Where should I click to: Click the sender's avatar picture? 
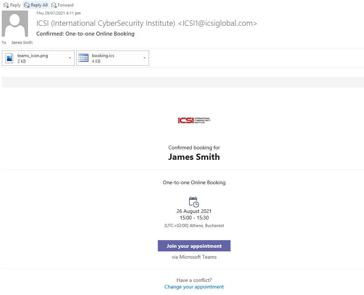coord(15,24)
